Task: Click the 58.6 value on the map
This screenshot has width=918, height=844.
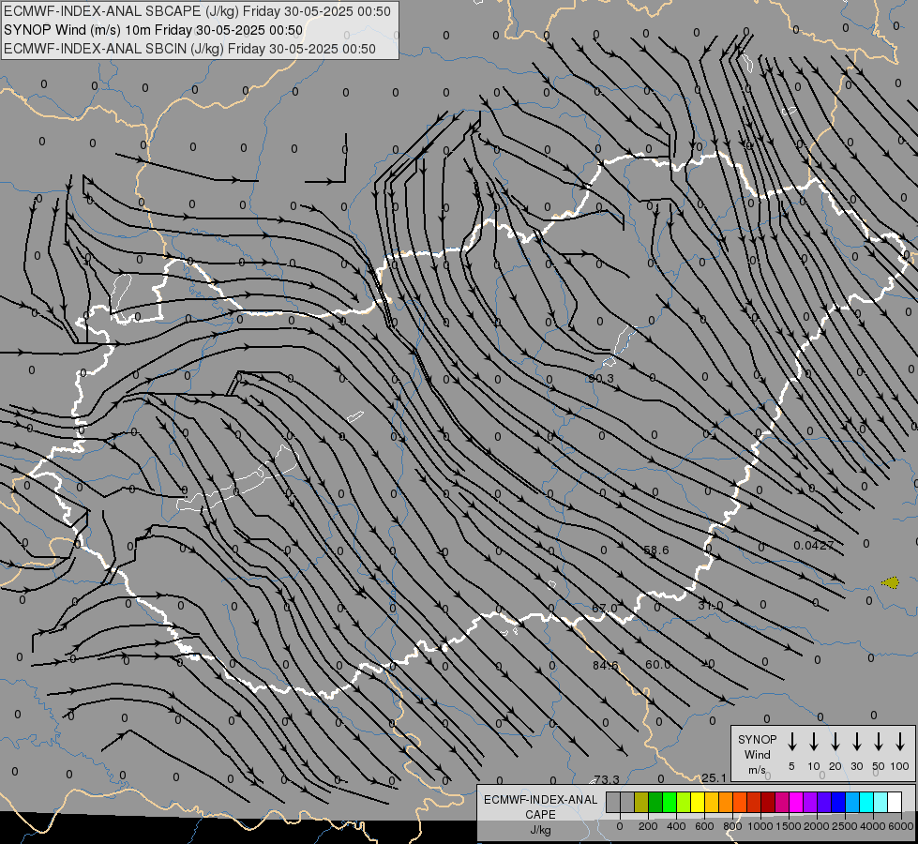Action: coord(655,550)
